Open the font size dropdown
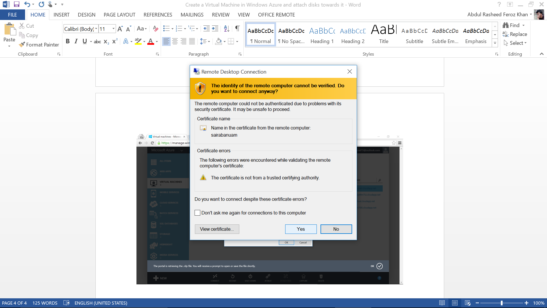The image size is (547, 308). coord(113,29)
